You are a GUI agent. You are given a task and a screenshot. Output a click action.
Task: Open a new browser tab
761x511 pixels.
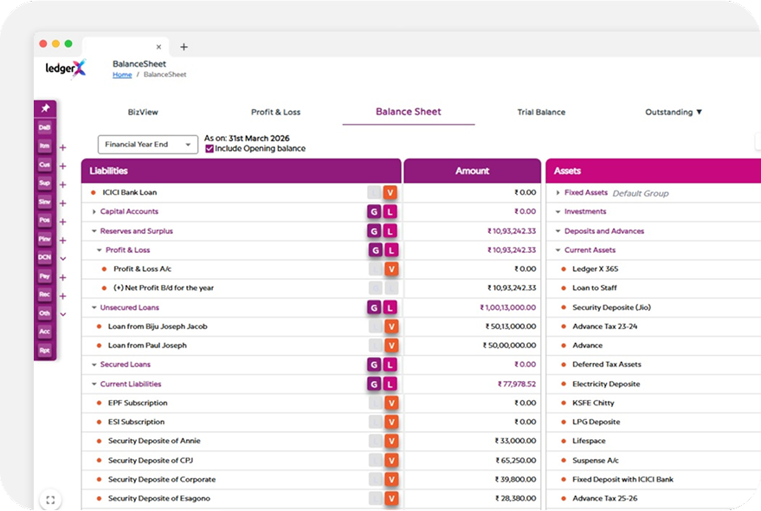point(184,47)
